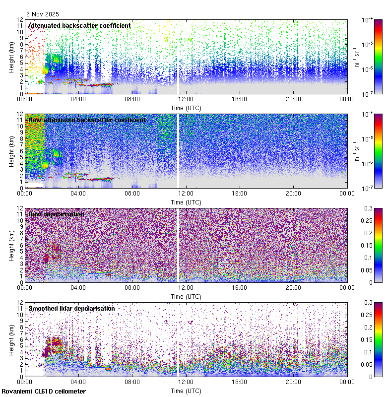Click "Height (km)" axis label of third plot
Screen dimensions: 387x397
coord(12,245)
